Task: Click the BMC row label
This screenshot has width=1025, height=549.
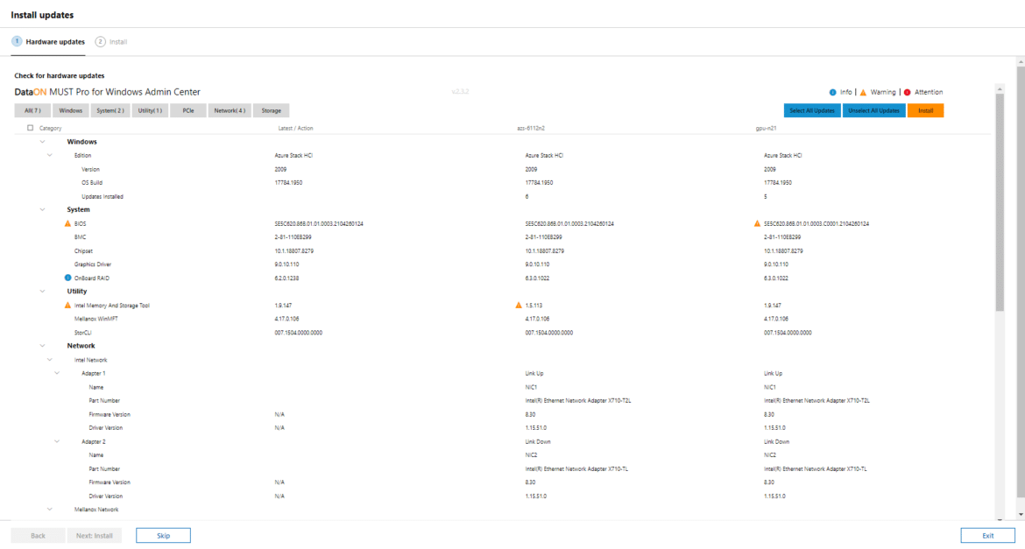Action: [80, 237]
